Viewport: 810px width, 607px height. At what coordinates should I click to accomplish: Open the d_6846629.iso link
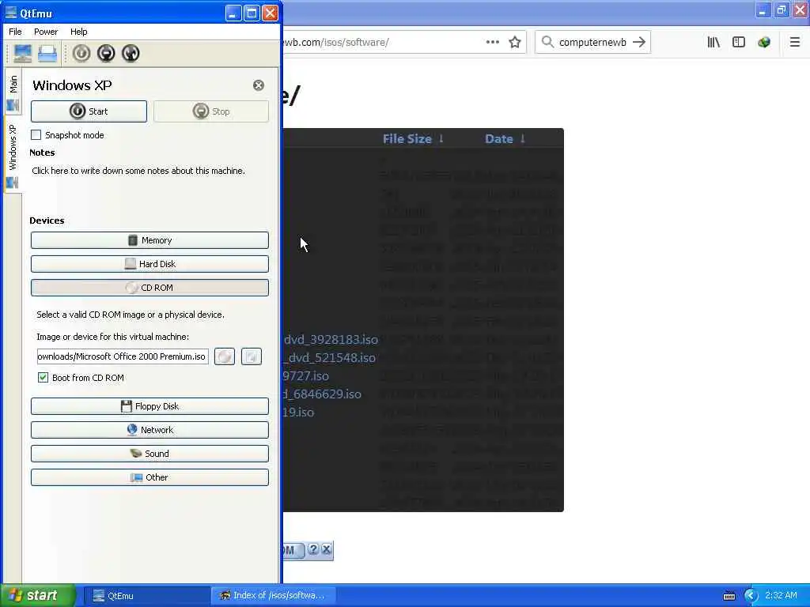click(323, 394)
